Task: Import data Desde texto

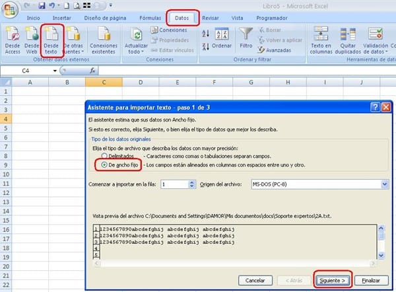Action: point(51,40)
